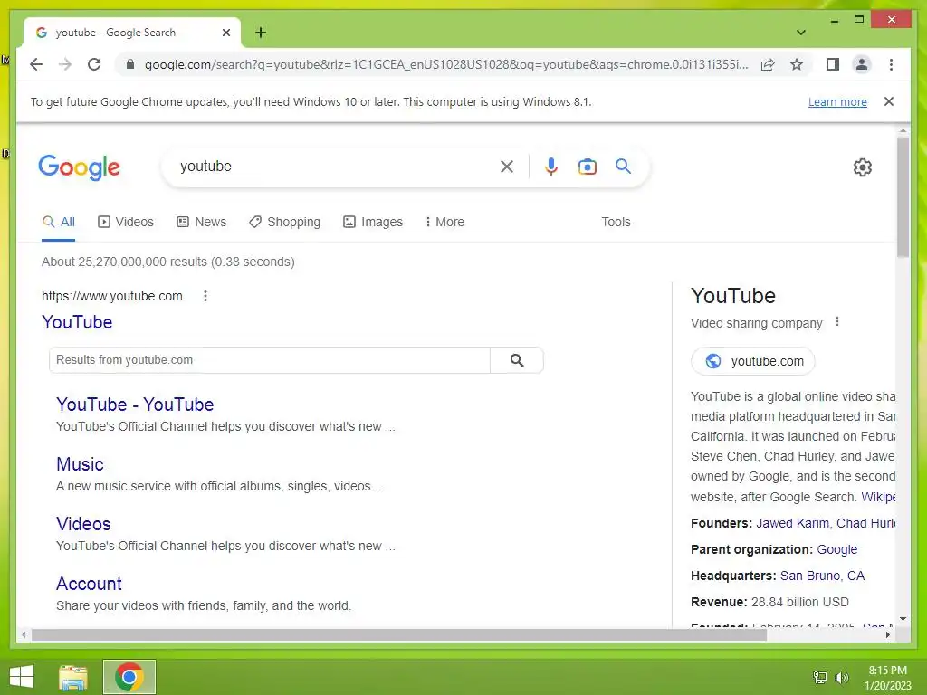Click the Google logo

pyautogui.click(x=80, y=167)
